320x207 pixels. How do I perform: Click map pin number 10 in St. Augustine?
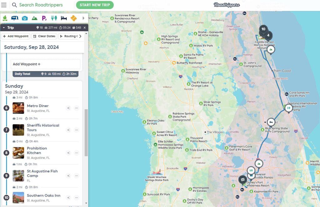pos(263,29)
